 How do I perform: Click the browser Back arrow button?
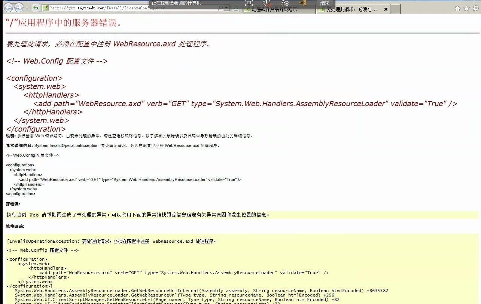pos(8,7)
